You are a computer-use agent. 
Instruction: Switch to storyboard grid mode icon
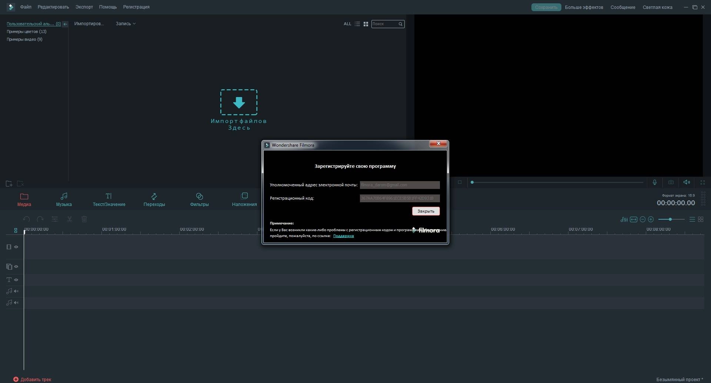701,219
